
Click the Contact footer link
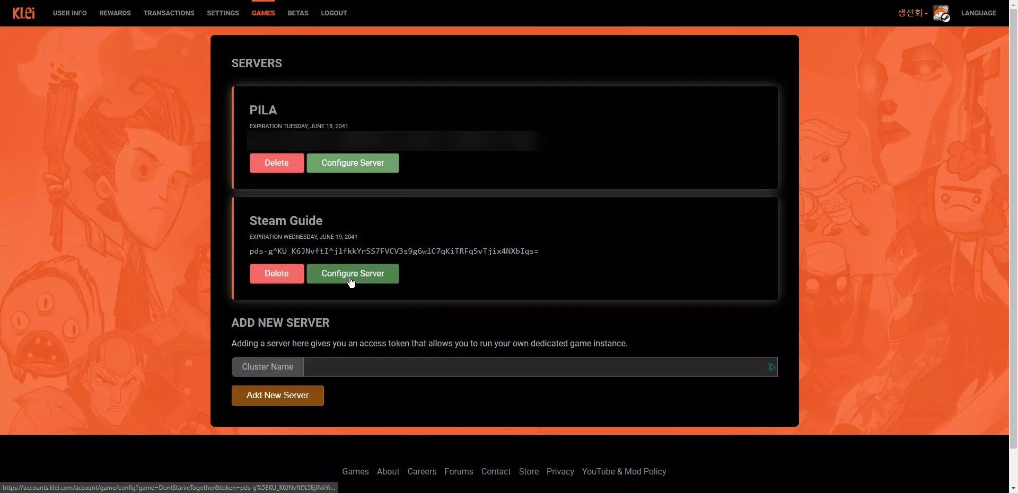click(x=496, y=472)
